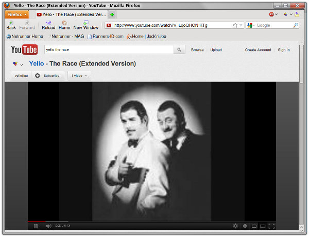Go back with the Back button

click(11, 25)
